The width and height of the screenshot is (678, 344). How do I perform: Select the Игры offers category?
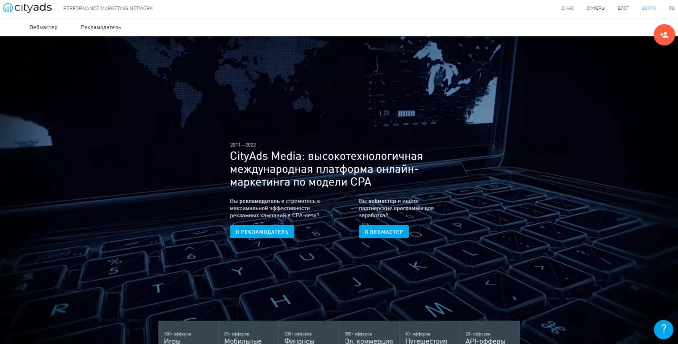[x=188, y=333]
